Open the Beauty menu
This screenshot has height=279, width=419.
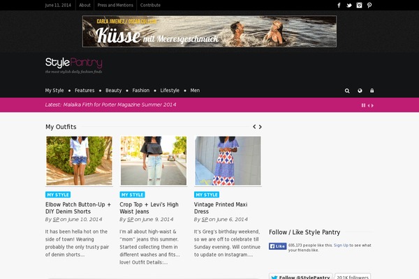click(113, 91)
